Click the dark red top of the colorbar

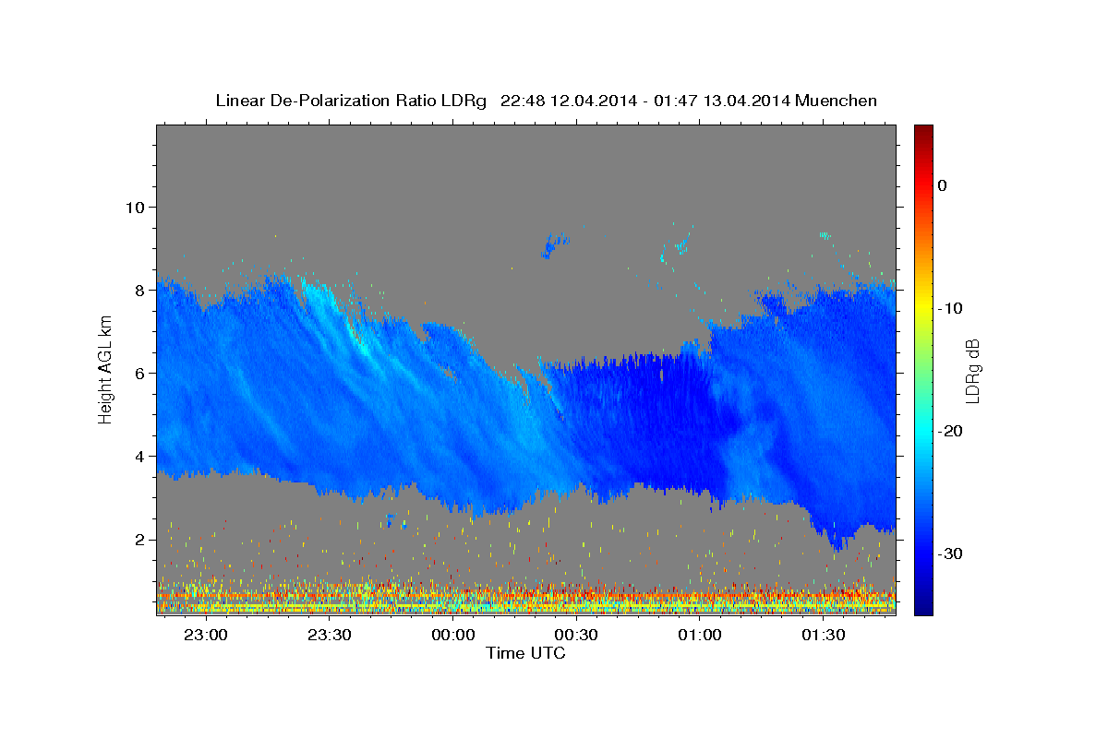click(x=922, y=131)
